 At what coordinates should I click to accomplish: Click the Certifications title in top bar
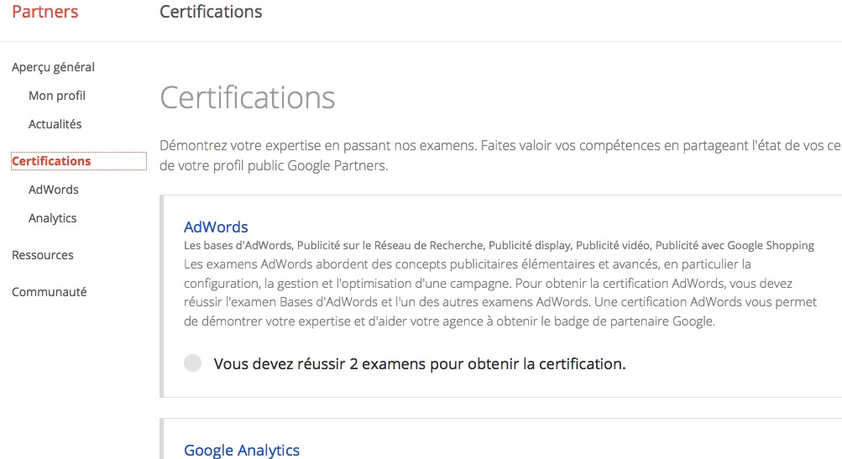tap(211, 12)
